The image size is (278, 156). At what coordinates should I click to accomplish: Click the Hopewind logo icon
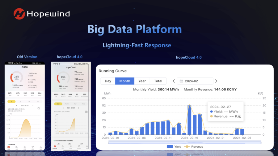coord(19,14)
